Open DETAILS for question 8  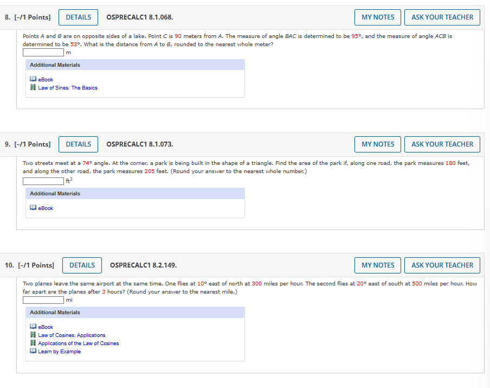pos(79,17)
